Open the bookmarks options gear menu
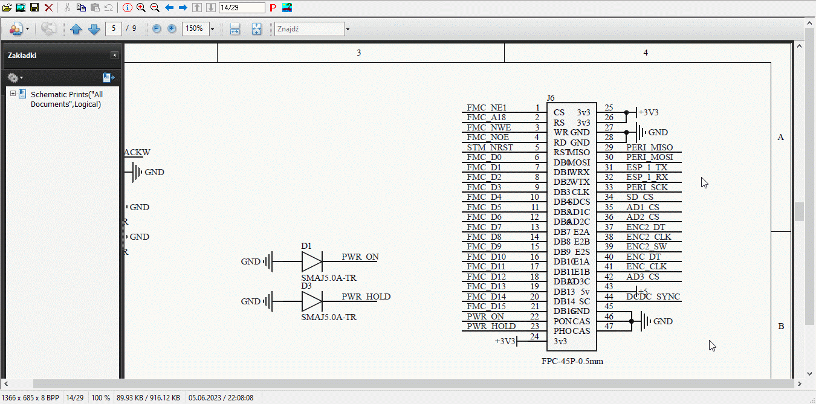816x404 pixels. [x=15, y=78]
